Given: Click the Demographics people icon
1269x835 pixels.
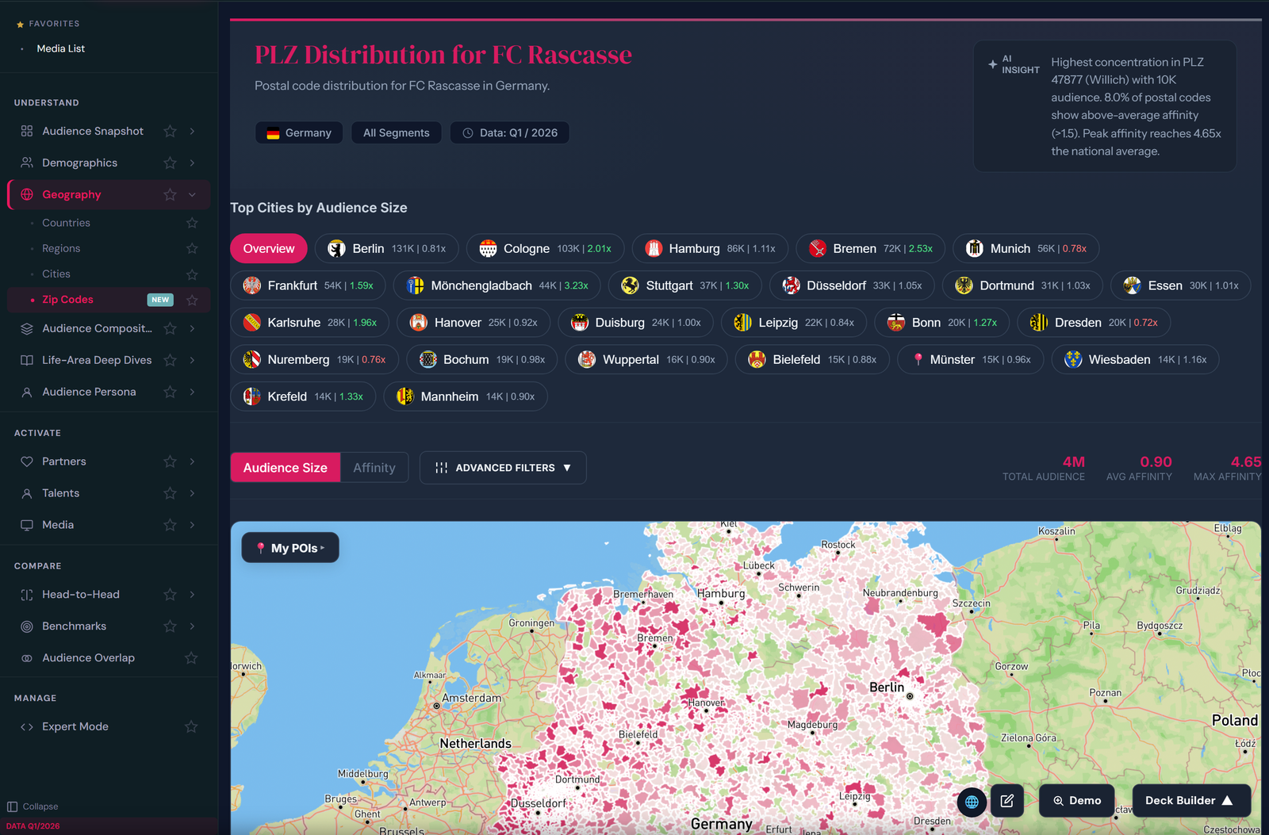Looking at the screenshot, I should pos(27,163).
